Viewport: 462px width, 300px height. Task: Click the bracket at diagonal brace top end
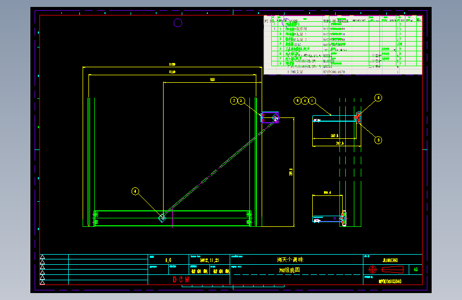click(270, 117)
